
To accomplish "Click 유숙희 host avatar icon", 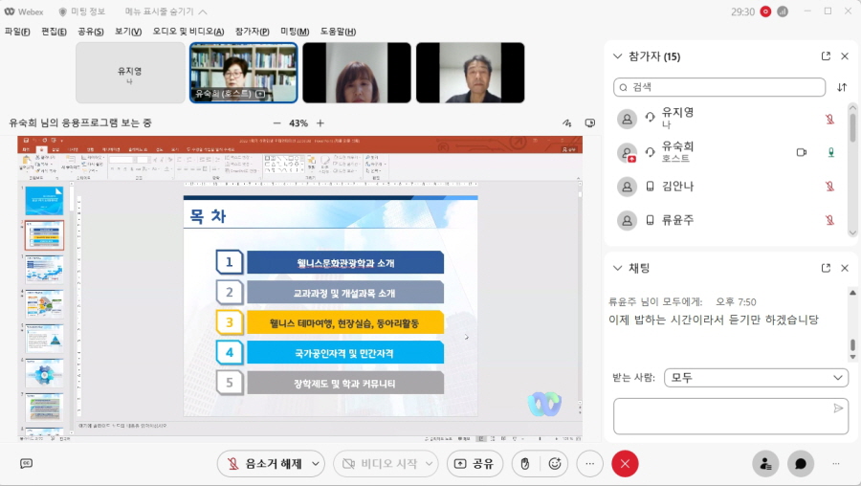I will 627,153.
